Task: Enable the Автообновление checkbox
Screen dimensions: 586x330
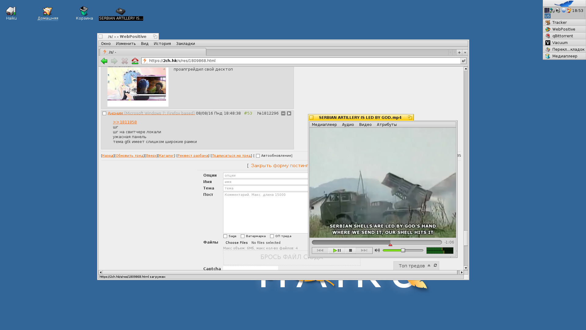Action: [258, 156]
